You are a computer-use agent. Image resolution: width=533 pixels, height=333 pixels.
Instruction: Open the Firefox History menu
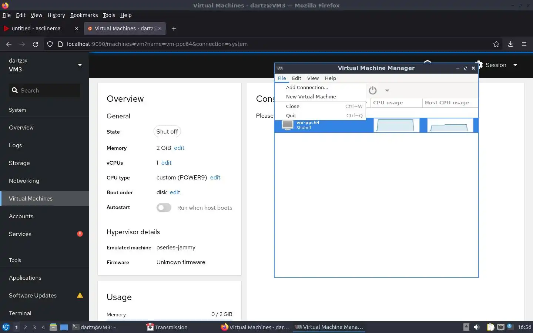[56, 15]
